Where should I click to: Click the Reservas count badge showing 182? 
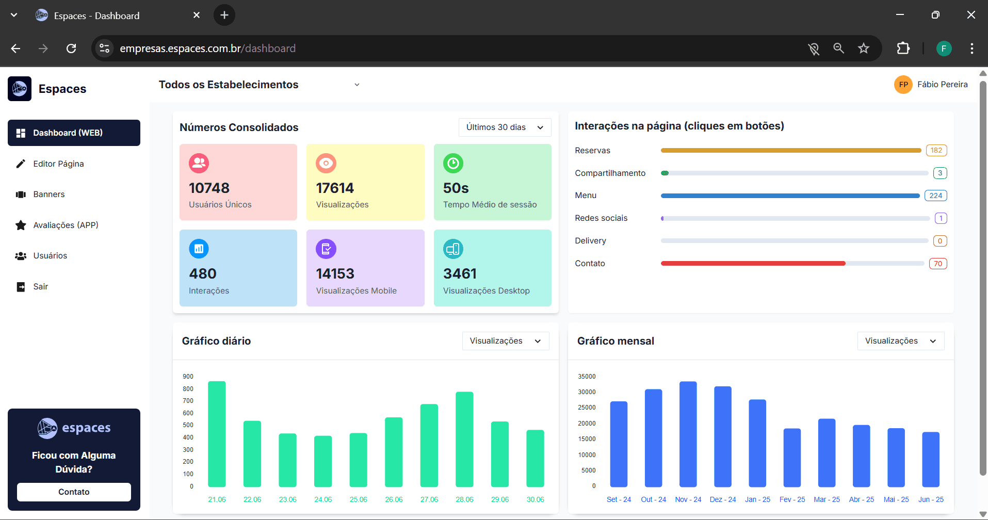[x=936, y=150]
